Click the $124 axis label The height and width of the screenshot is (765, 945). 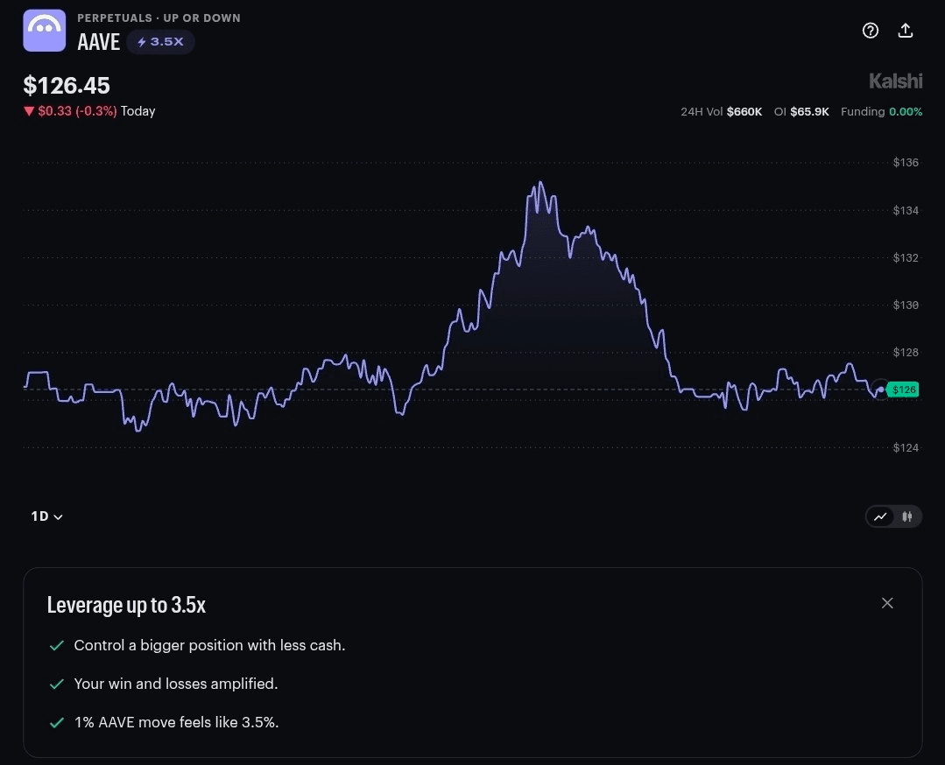coord(906,447)
